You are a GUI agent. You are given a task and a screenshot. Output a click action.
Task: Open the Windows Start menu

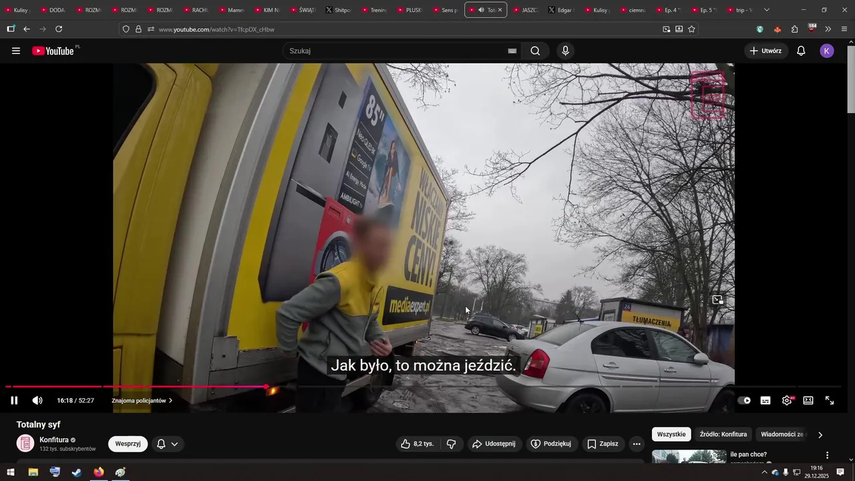[x=11, y=472]
